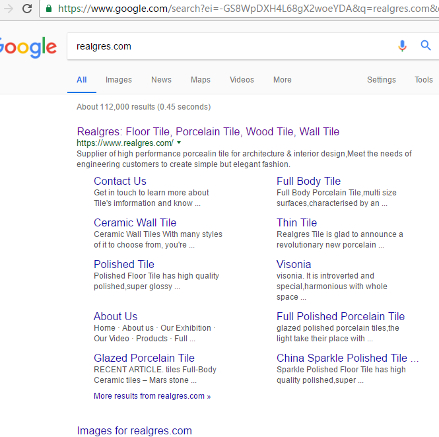This screenshot has height=437, width=439.
Task: Open the Full Polished Porcelain Tile sitelink
Action: click(x=341, y=316)
